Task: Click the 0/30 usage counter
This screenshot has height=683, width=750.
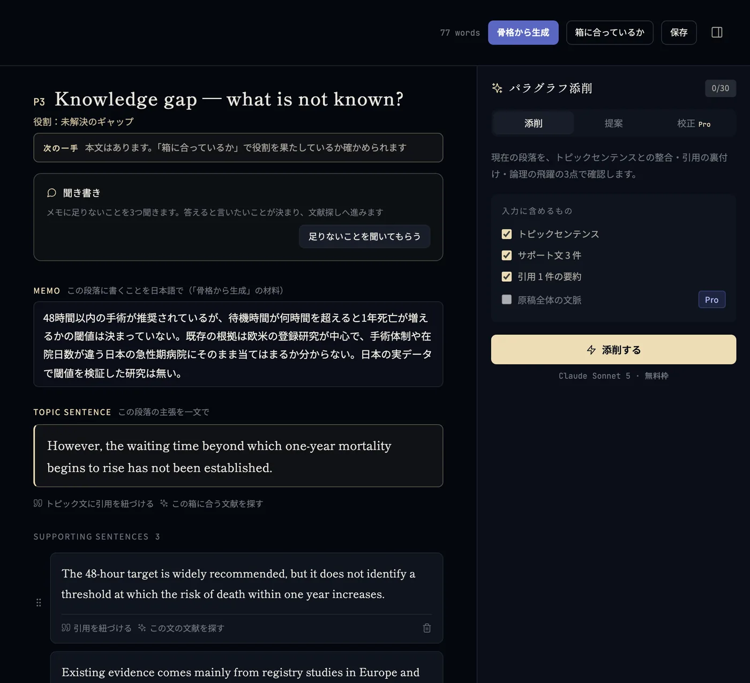Action: (721, 88)
